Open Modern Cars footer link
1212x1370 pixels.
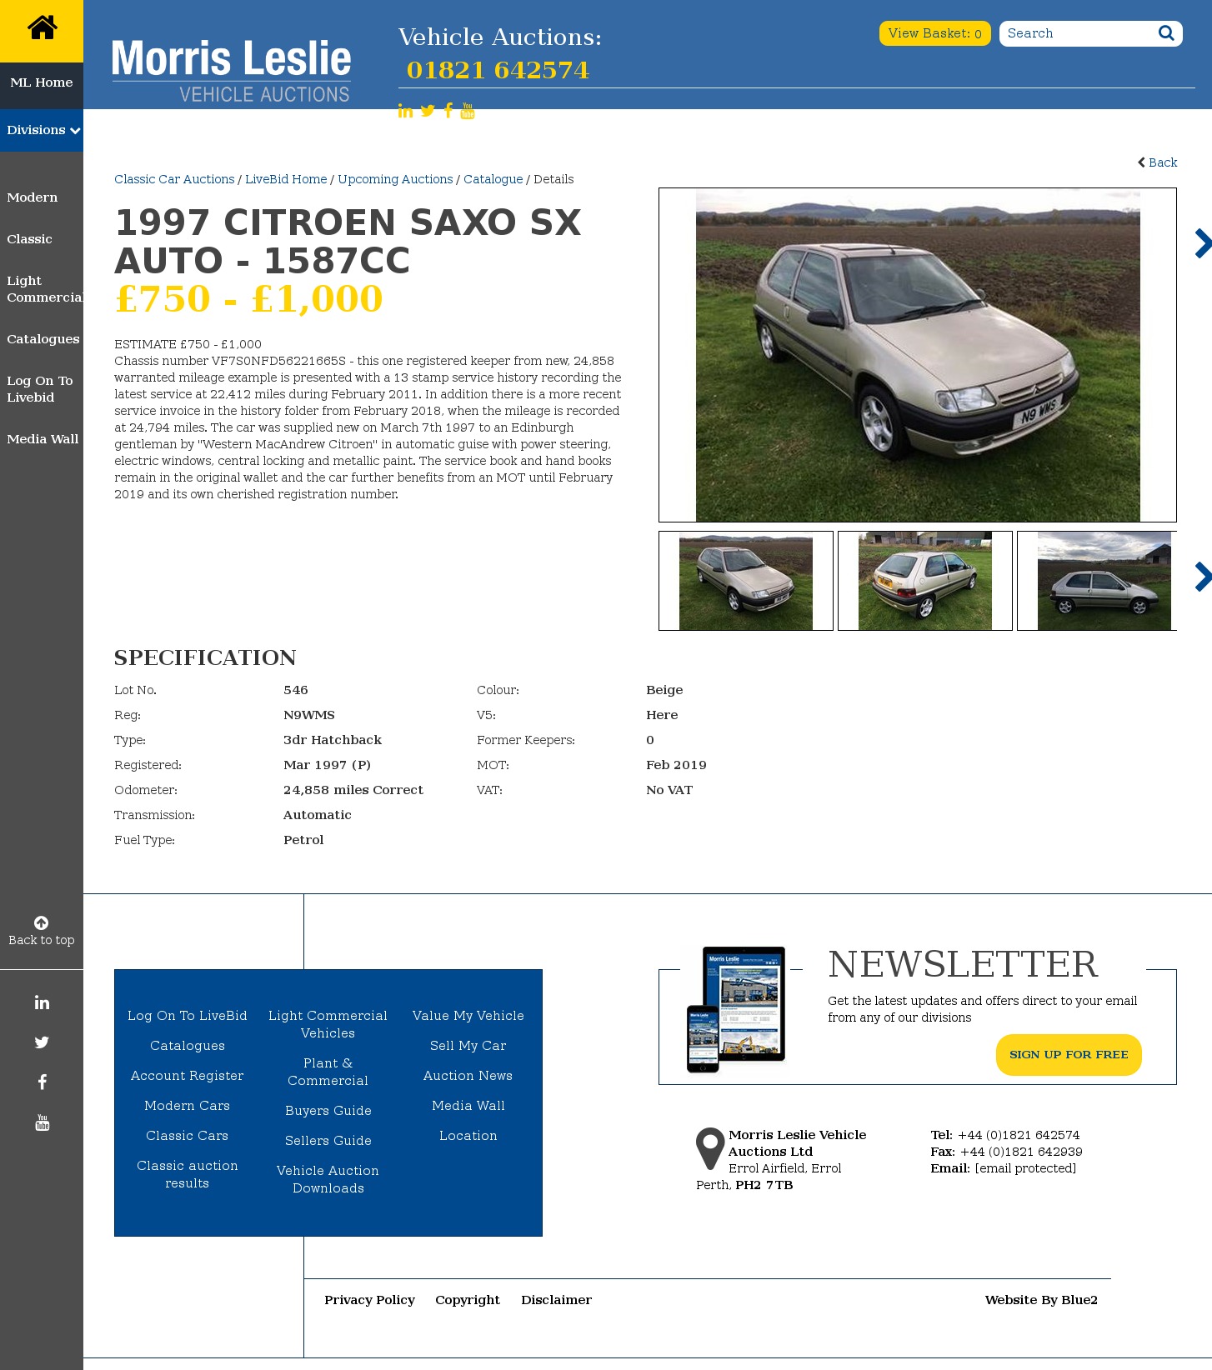[x=188, y=1106]
